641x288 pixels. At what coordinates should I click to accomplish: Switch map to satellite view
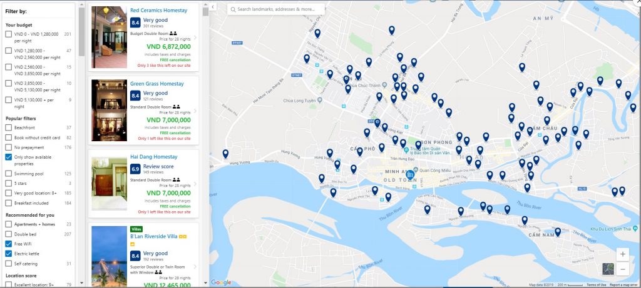pos(607,269)
